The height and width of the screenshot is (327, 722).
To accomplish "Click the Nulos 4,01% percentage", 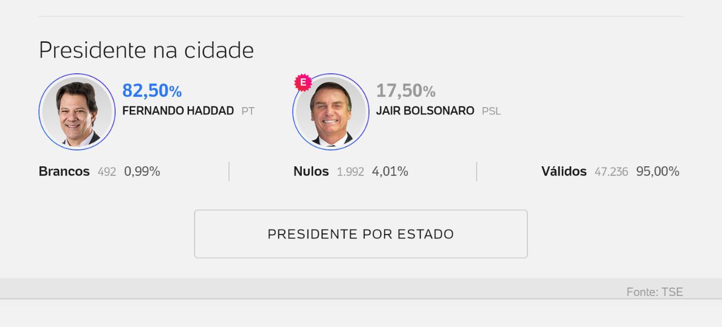I will point(390,171).
